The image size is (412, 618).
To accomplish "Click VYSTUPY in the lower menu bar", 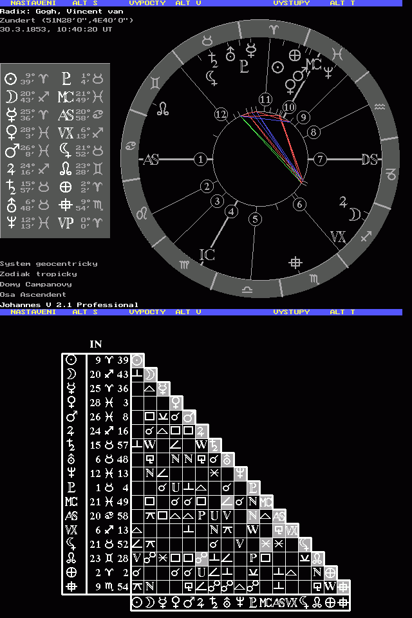I will coord(291,312).
